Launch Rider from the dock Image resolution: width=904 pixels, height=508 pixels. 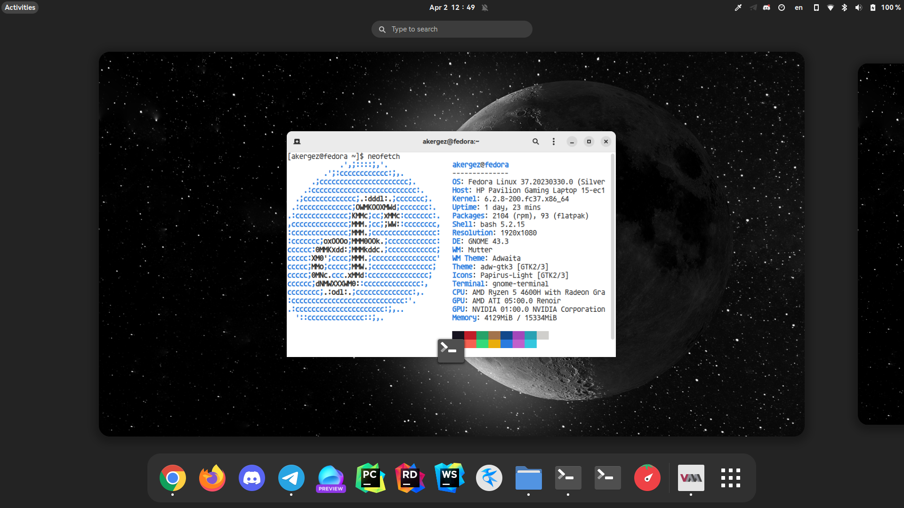point(410,478)
